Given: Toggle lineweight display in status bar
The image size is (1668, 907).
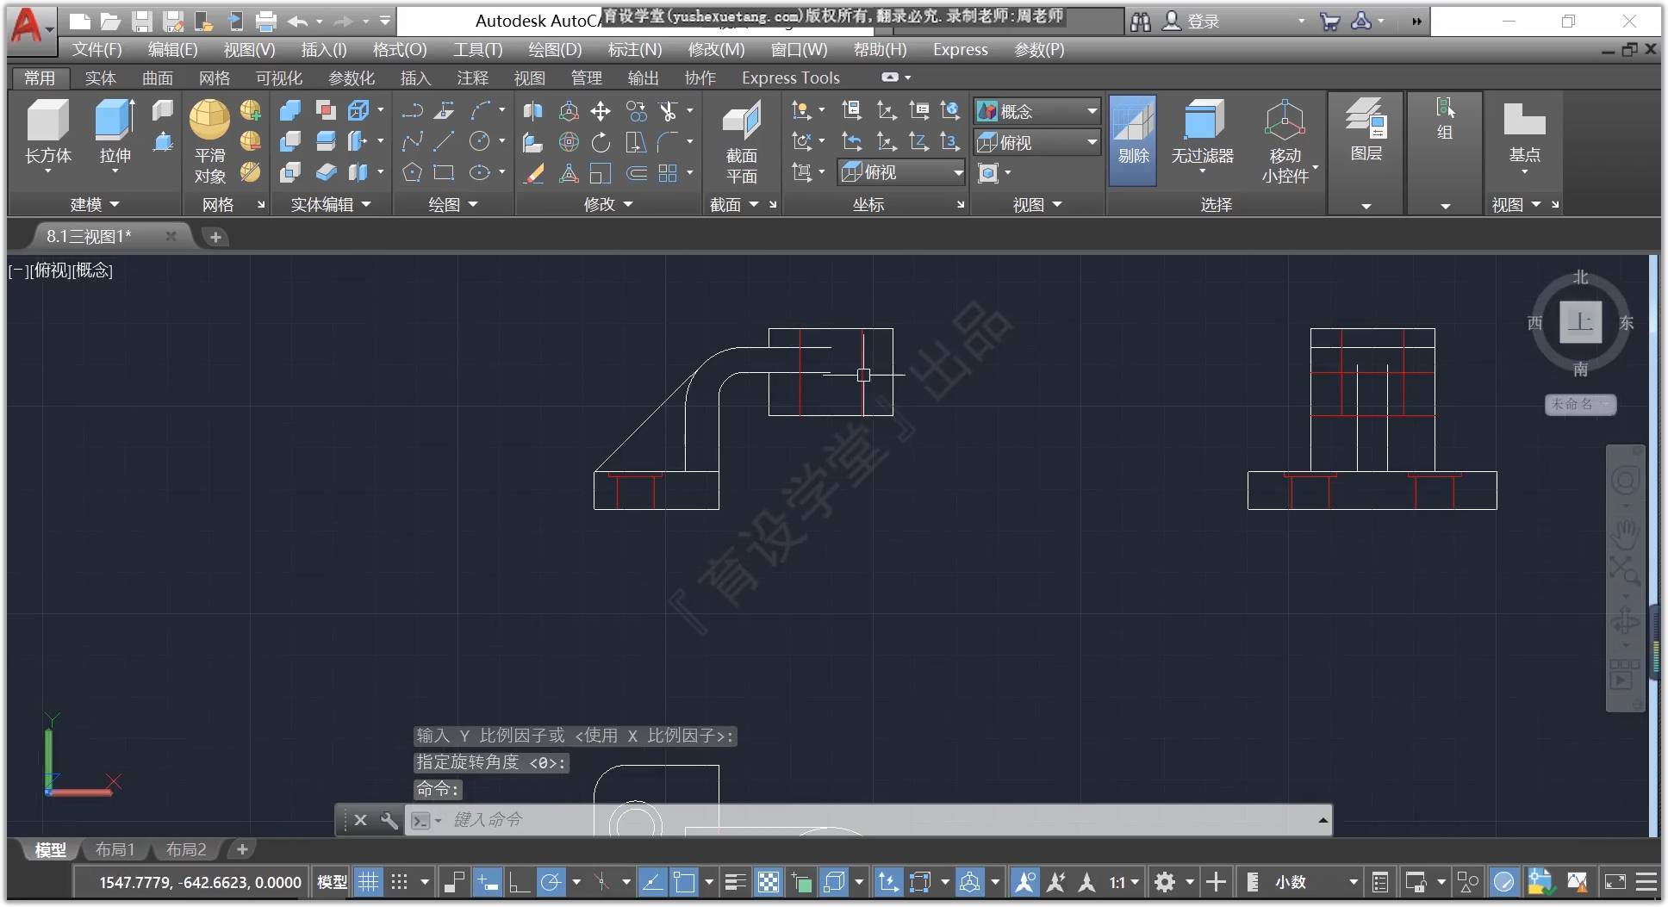Looking at the screenshot, I should click(x=735, y=882).
